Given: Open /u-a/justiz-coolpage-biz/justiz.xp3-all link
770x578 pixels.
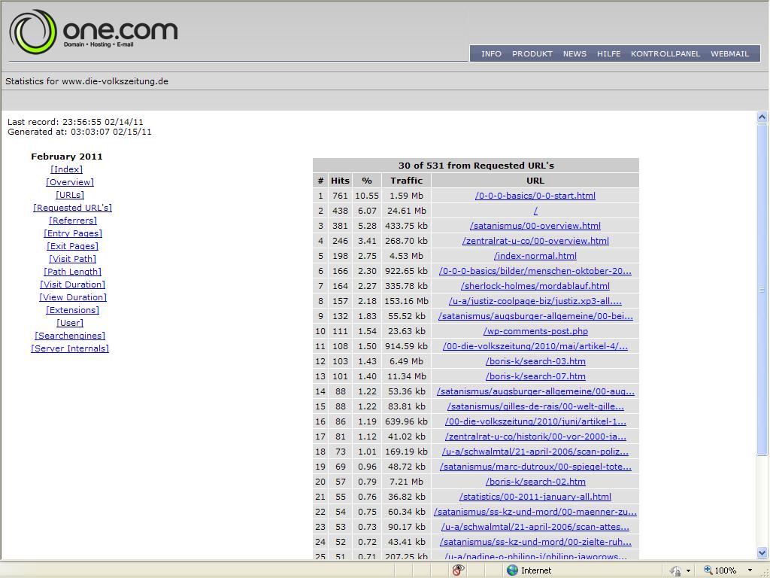Looking at the screenshot, I should tap(535, 301).
